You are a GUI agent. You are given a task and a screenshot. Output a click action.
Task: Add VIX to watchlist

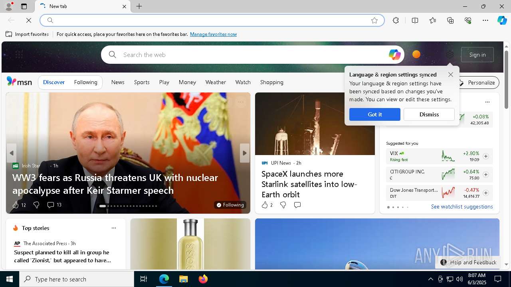[485, 156]
